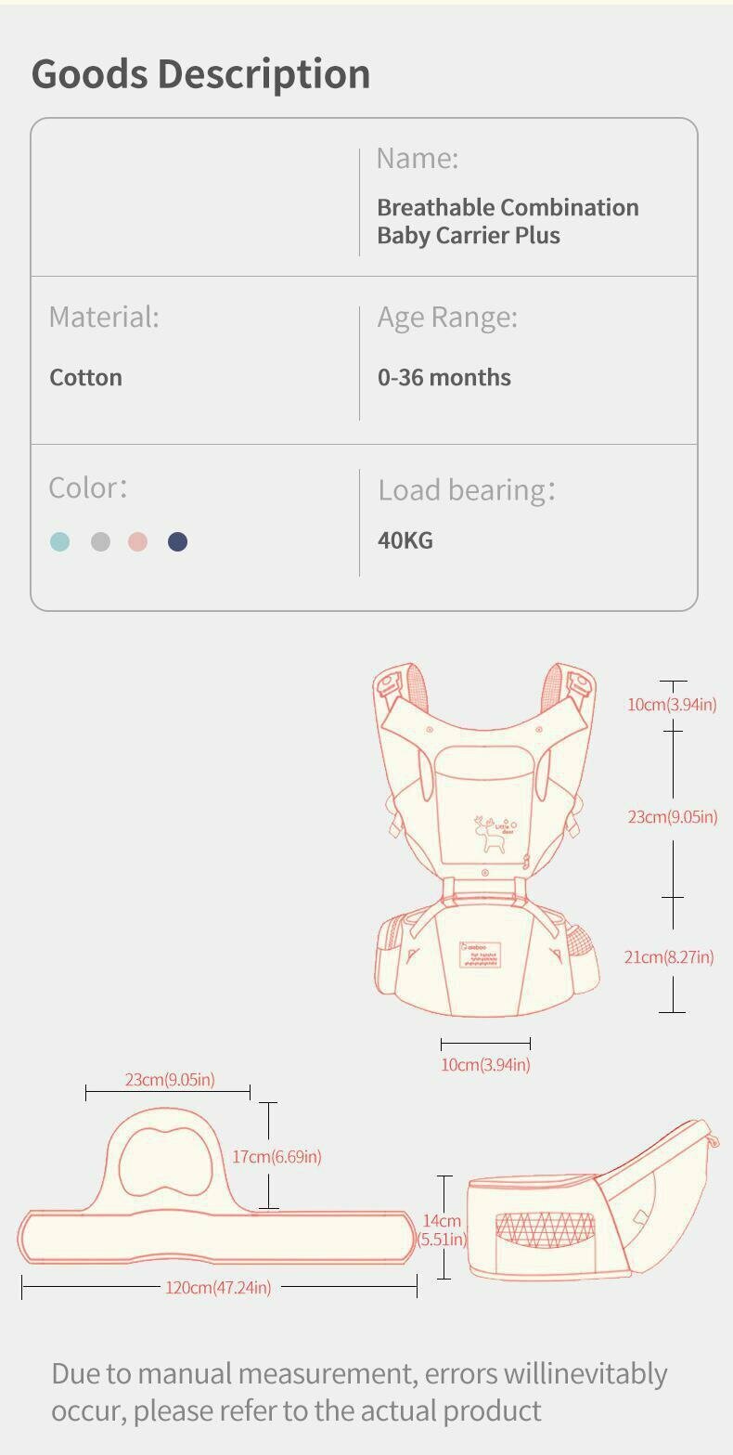Click the 40KG load bearing value
Image resolution: width=733 pixels, height=1455 pixels.
point(405,539)
